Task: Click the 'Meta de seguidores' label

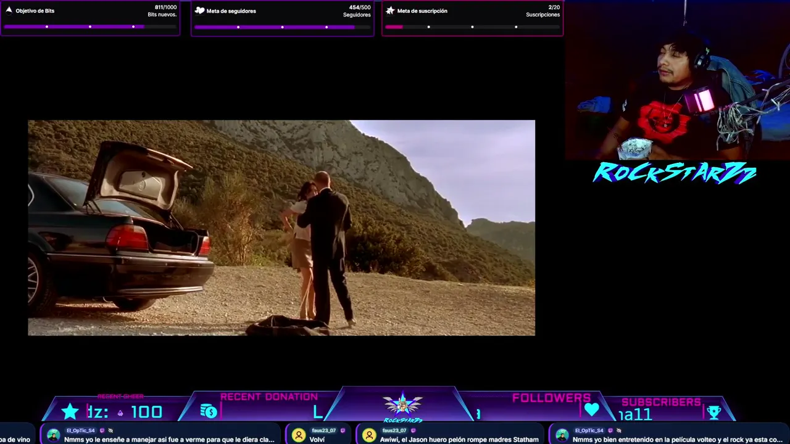Action: (231, 11)
